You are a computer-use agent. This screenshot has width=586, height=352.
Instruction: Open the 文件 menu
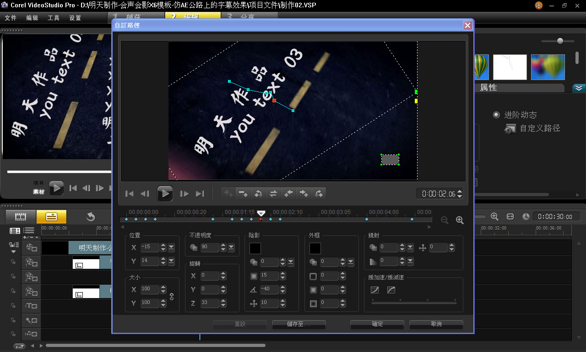pyautogui.click(x=11, y=18)
